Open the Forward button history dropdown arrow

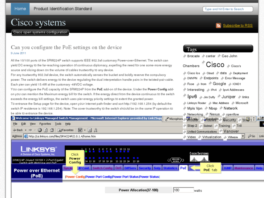(35, 130)
